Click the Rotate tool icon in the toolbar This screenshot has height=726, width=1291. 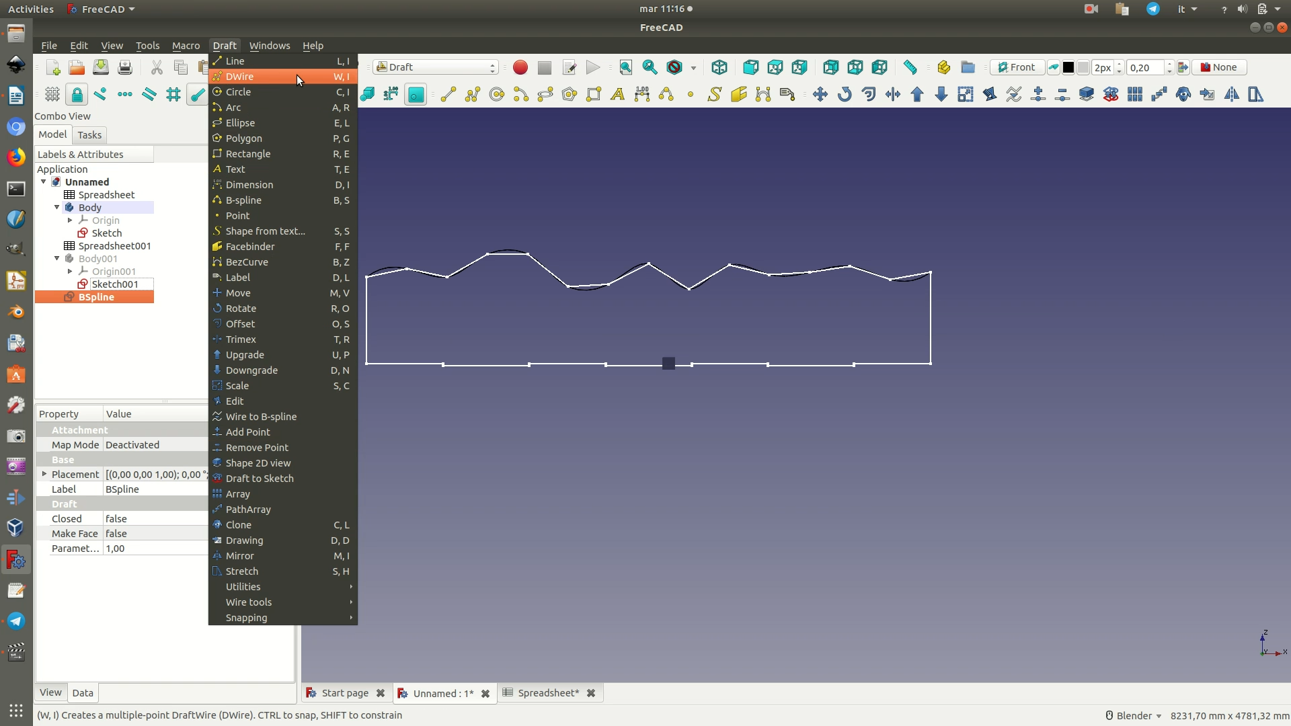(x=845, y=95)
